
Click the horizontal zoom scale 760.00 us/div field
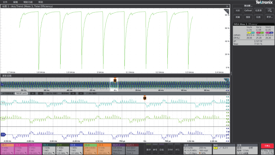tap(21, 93)
